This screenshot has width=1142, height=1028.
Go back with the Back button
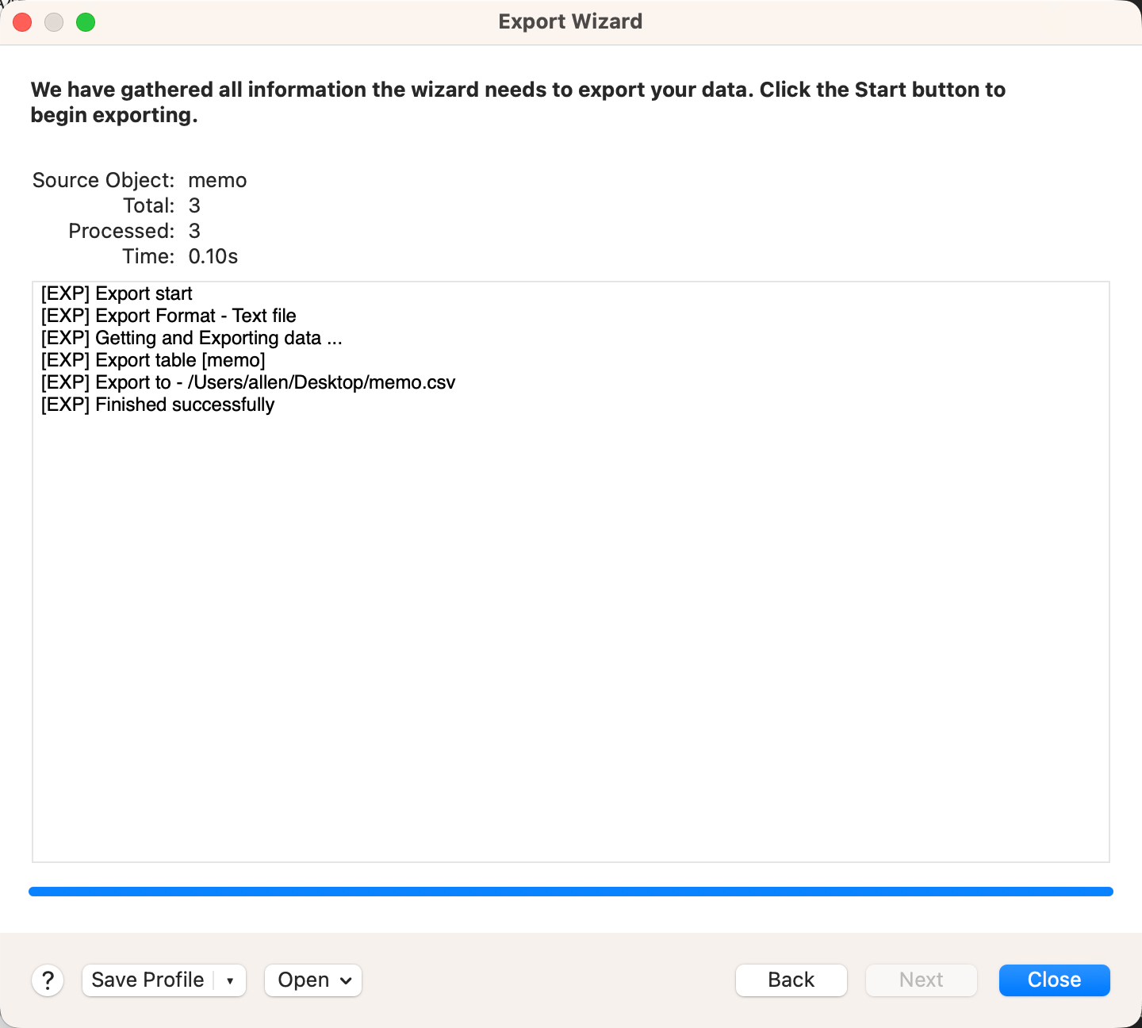click(x=791, y=980)
